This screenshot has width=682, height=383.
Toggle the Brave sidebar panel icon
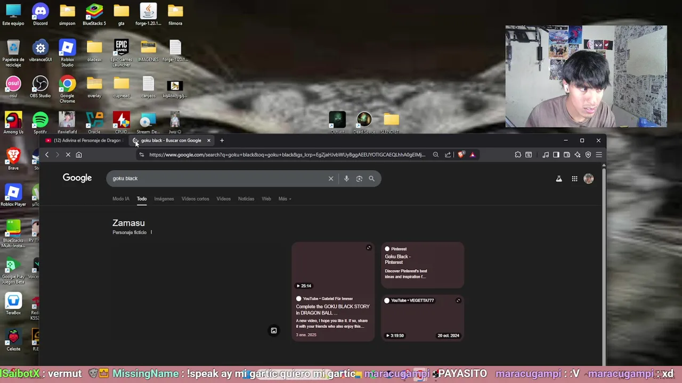pyautogui.click(x=556, y=155)
